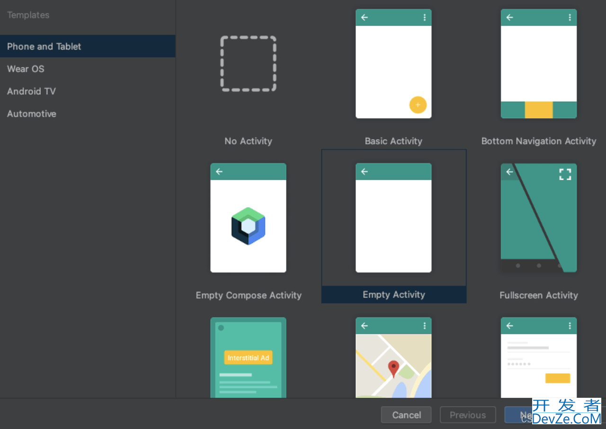The height and width of the screenshot is (429, 606).
Task: Click the overflow dots in Login preview
Action: [570, 326]
